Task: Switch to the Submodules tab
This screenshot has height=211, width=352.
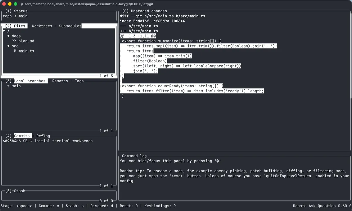Action: [70, 26]
